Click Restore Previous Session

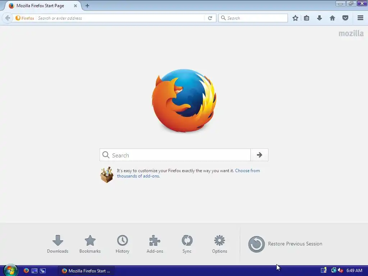(285, 244)
